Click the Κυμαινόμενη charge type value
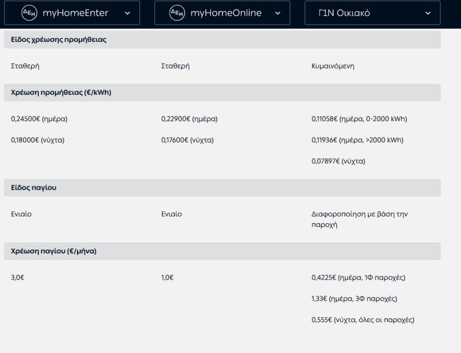This screenshot has width=461, height=353. (x=333, y=66)
